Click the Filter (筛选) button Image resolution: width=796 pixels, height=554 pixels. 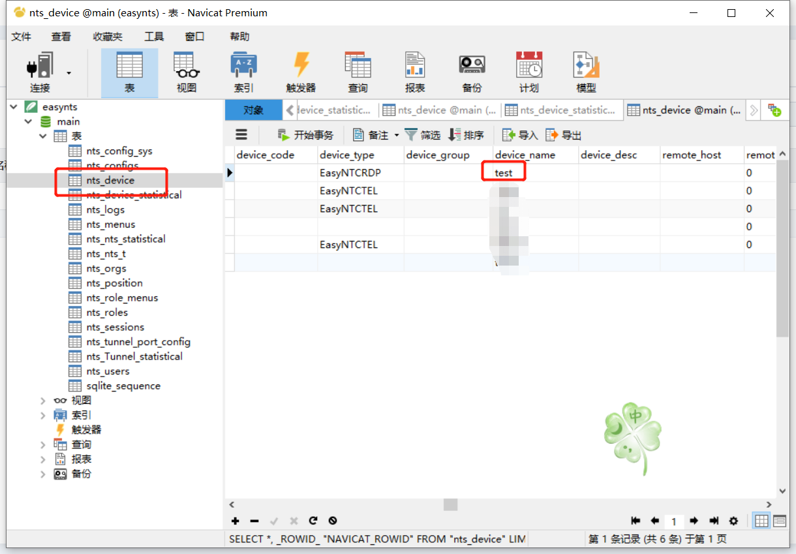[423, 135]
